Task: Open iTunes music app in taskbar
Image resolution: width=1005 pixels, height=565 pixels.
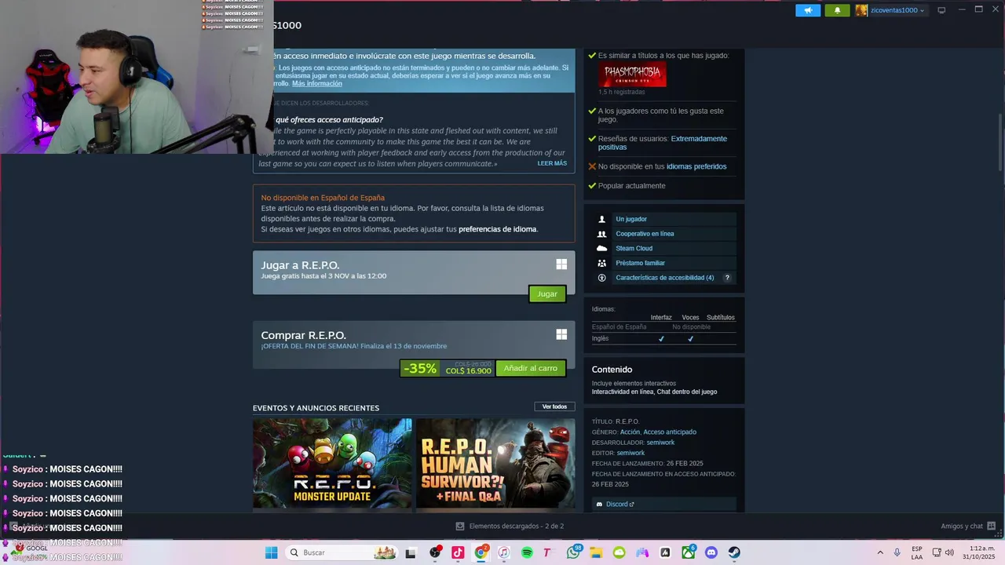Action: click(x=504, y=552)
